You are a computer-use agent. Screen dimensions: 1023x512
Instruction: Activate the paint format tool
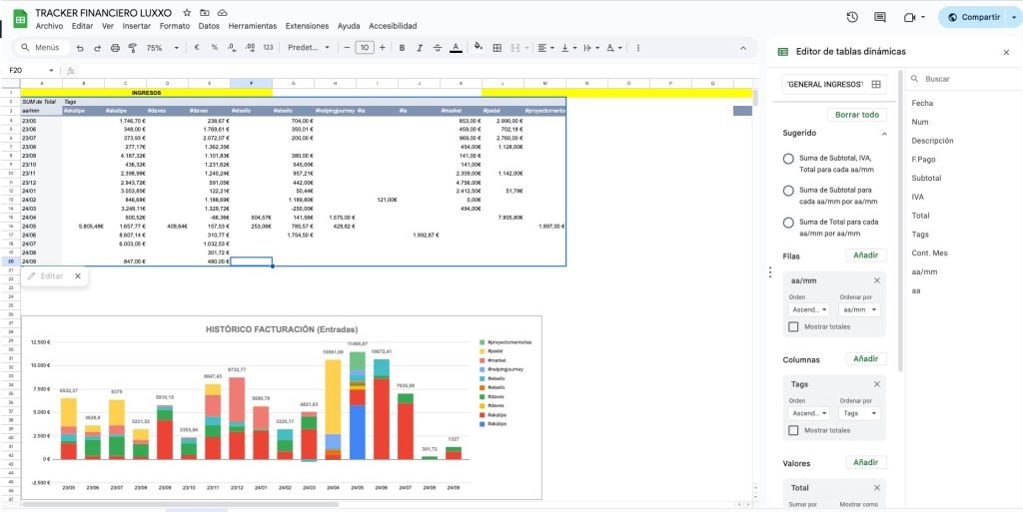click(x=133, y=48)
